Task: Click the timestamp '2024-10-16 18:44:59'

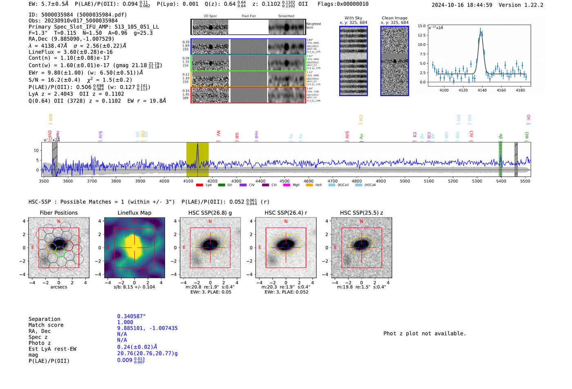Action: [462, 5]
